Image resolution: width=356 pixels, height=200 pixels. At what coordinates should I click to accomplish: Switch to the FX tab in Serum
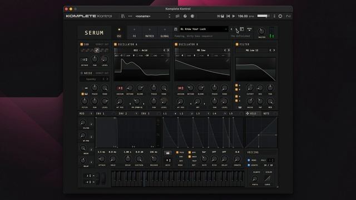click(135, 33)
